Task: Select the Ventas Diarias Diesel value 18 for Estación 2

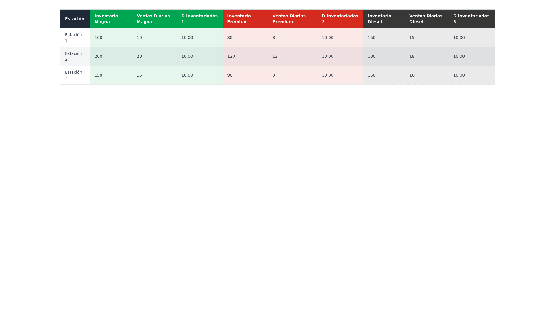Action: [x=412, y=56]
